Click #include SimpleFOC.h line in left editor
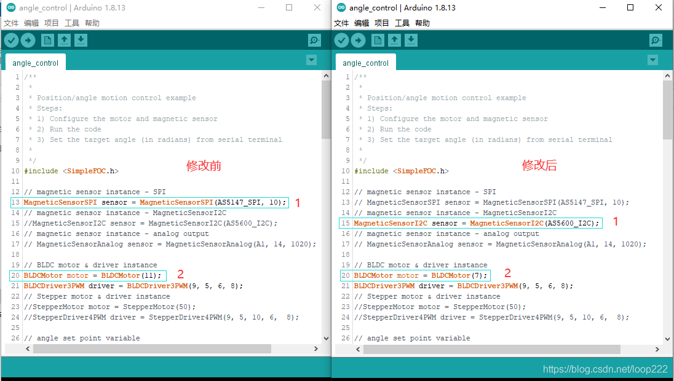Viewport: 674px width, 381px height. tap(71, 171)
